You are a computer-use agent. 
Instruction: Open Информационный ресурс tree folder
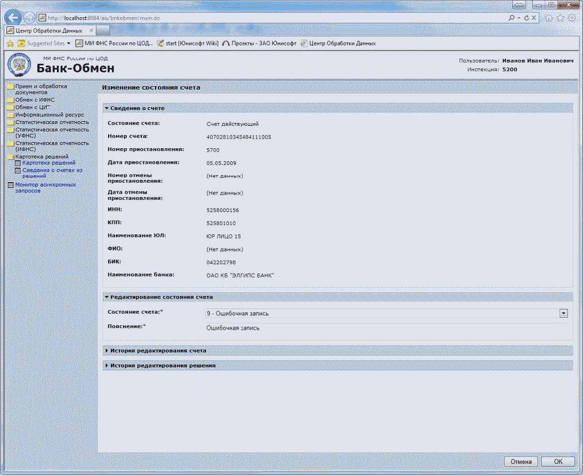coord(49,114)
